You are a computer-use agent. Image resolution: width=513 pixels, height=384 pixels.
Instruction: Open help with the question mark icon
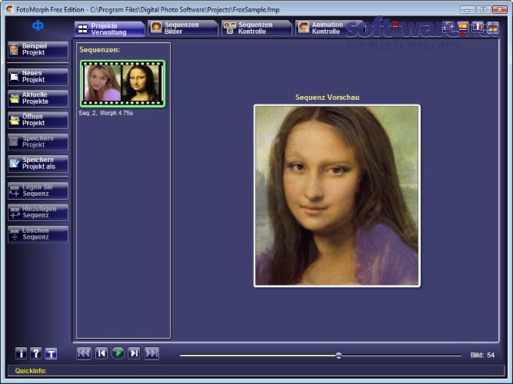(36, 353)
